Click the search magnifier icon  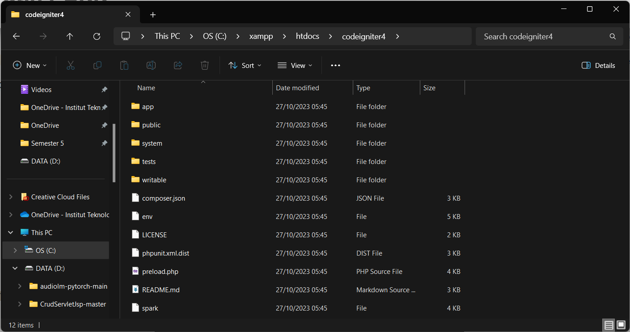click(x=613, y=36)
